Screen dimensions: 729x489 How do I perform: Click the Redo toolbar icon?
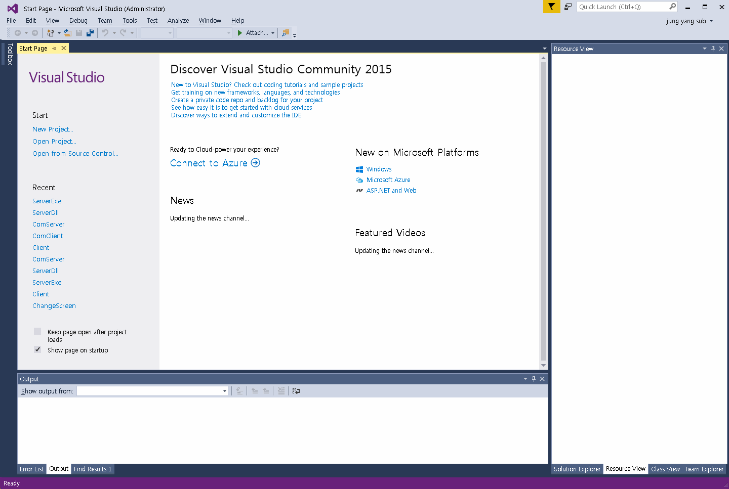pos(123,33)
